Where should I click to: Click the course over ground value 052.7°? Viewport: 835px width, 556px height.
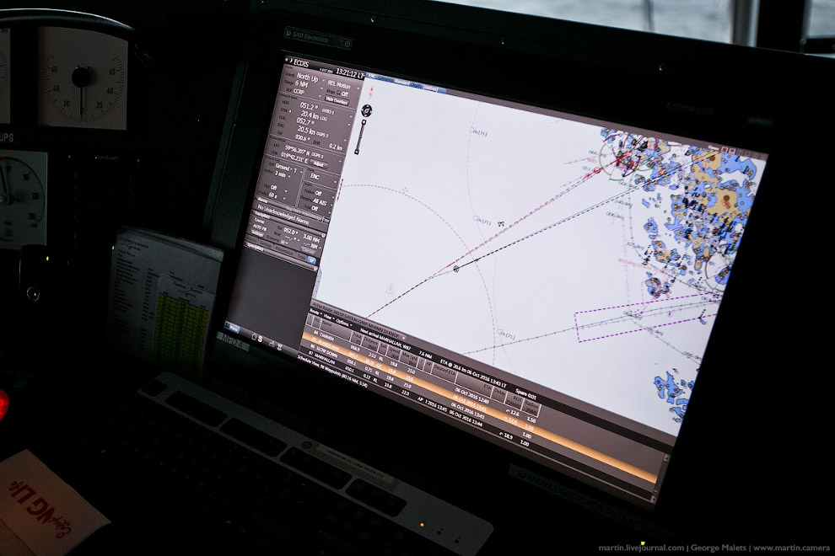(304, 122)
